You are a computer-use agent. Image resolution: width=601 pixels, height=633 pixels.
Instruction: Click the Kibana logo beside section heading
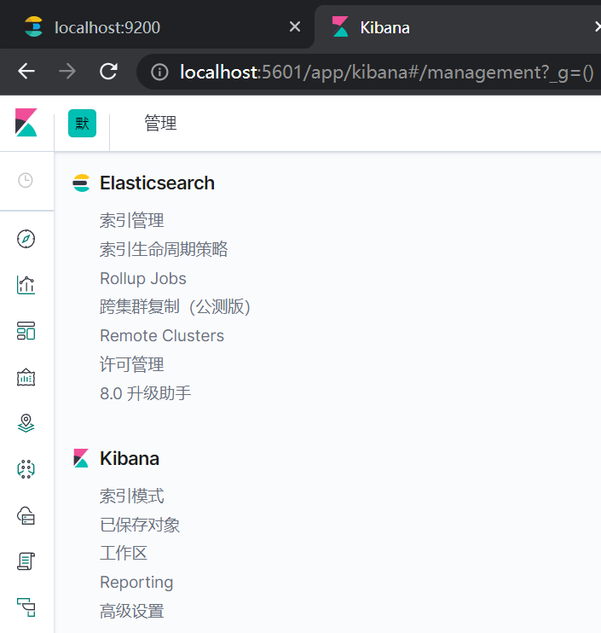tap(81, 458)
